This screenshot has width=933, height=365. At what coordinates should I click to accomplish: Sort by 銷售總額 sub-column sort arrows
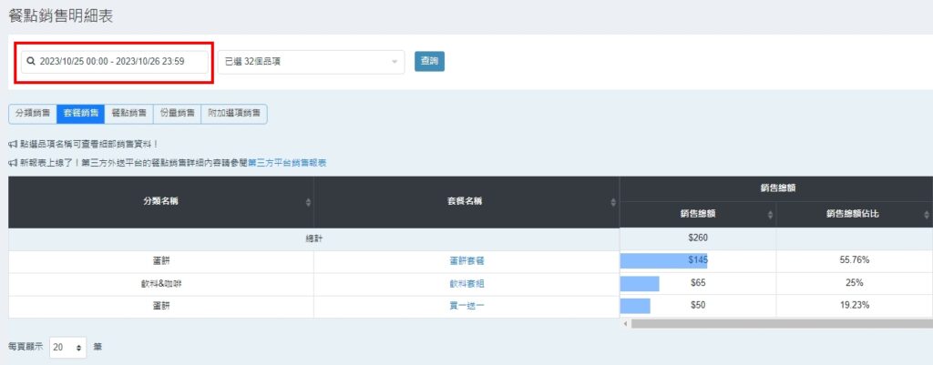pos(771,215)
